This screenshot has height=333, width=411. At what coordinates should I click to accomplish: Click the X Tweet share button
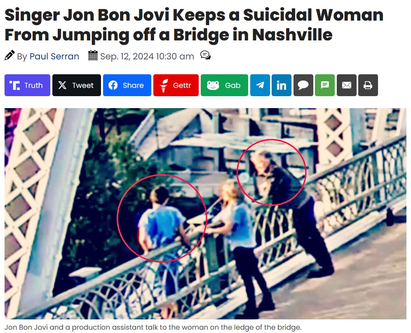pyautogui.click(x=77, y=85)
